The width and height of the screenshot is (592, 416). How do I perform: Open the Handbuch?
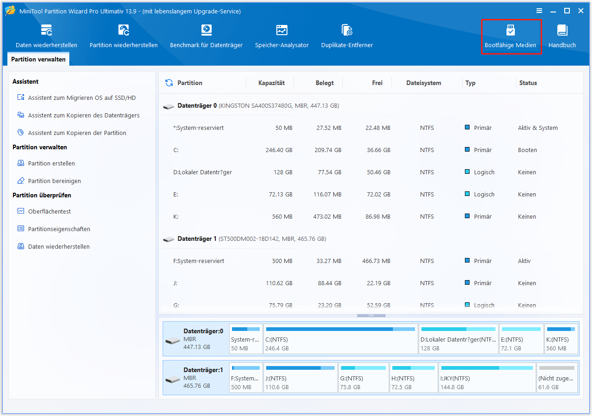562,37
